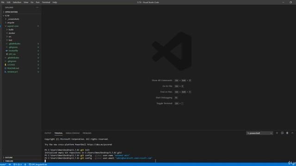
Task: Click the 'git config --global user.email' command line
Action: pyautogui.click(x=99, y=158)
